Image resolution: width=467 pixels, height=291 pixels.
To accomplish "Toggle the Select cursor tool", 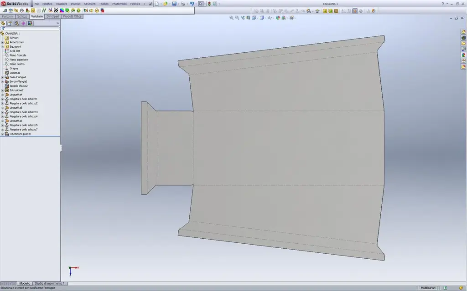I will [201, 4].
